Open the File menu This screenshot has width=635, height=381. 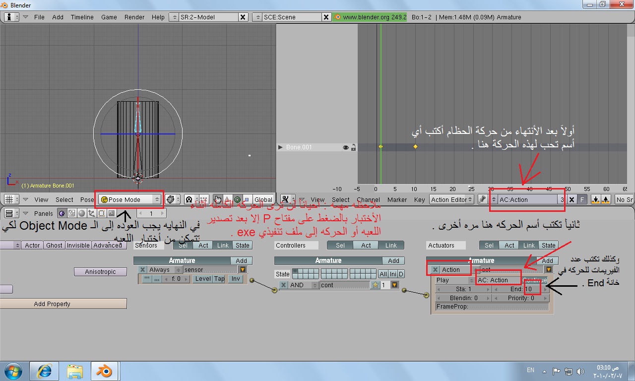click(x=39, y=17)
